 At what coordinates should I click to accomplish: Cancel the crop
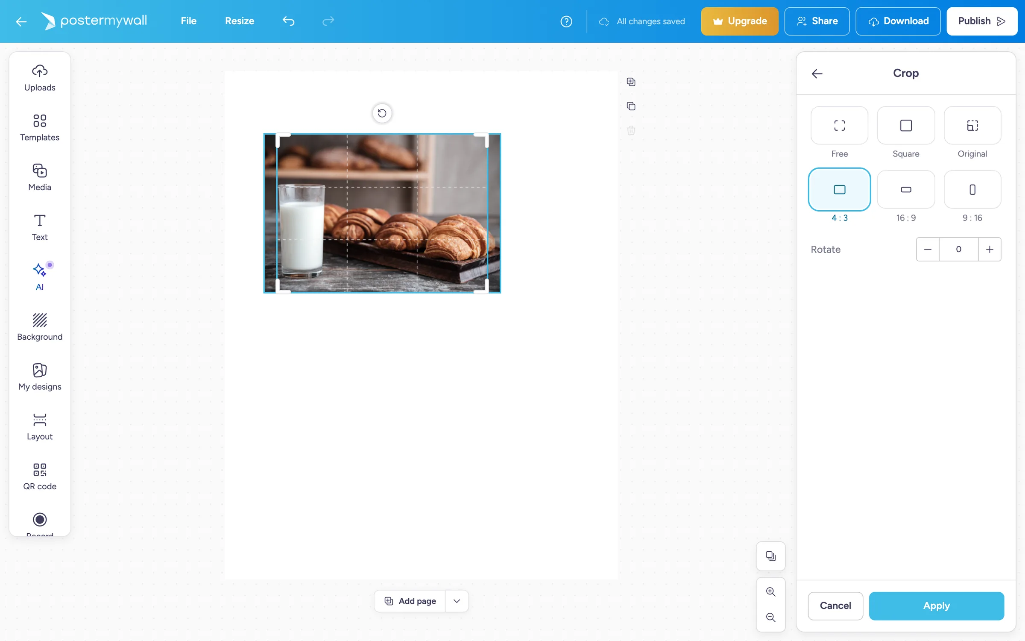click(x=835, y=606)
